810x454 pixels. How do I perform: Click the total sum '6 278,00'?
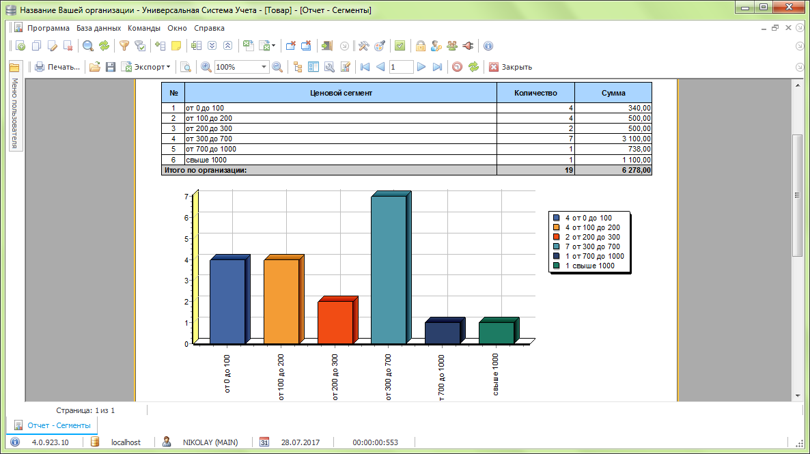click(637, 170)
